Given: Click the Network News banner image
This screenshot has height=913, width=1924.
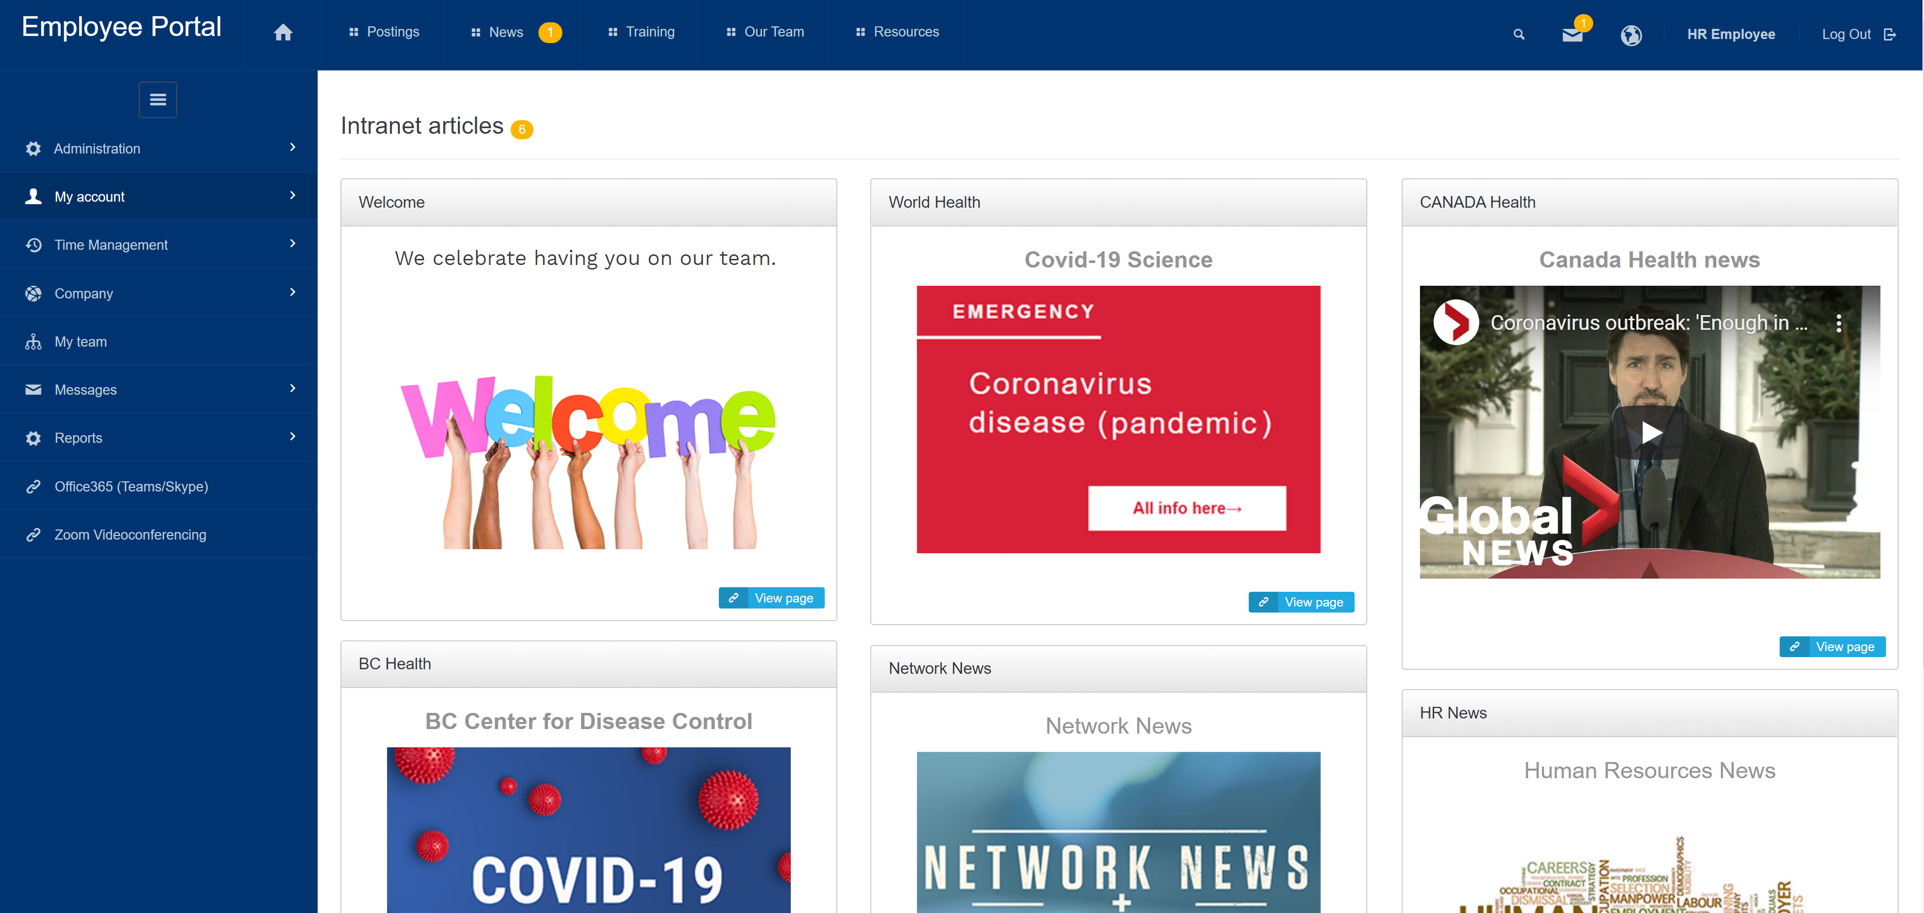Looking at the screenshot, I should pyautogui.click(x=1118, y=832).
